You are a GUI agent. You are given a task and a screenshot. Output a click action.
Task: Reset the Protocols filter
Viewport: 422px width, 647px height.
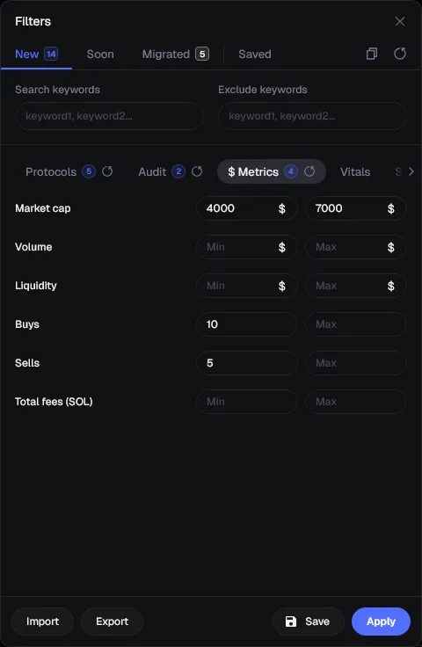pyautogui.click(x=107, y=171)
